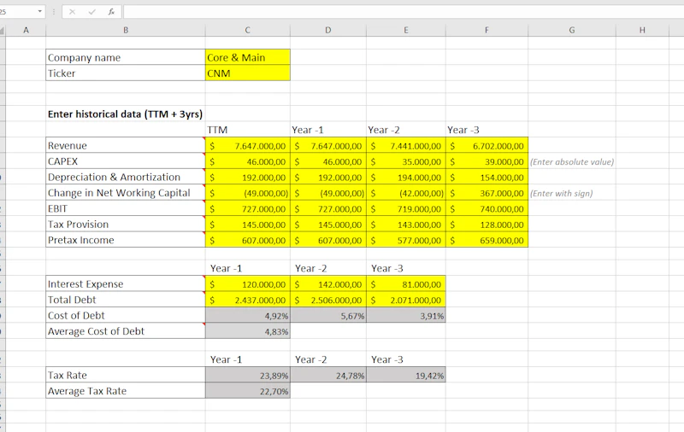The width and height of the screenshot is (684, 432).
Task: Select column G header
Action: tap(572, 30)
